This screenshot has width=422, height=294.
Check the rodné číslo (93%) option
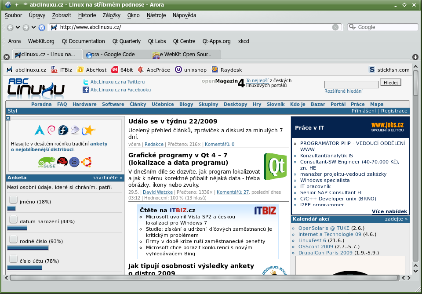[x=14, y=239]
